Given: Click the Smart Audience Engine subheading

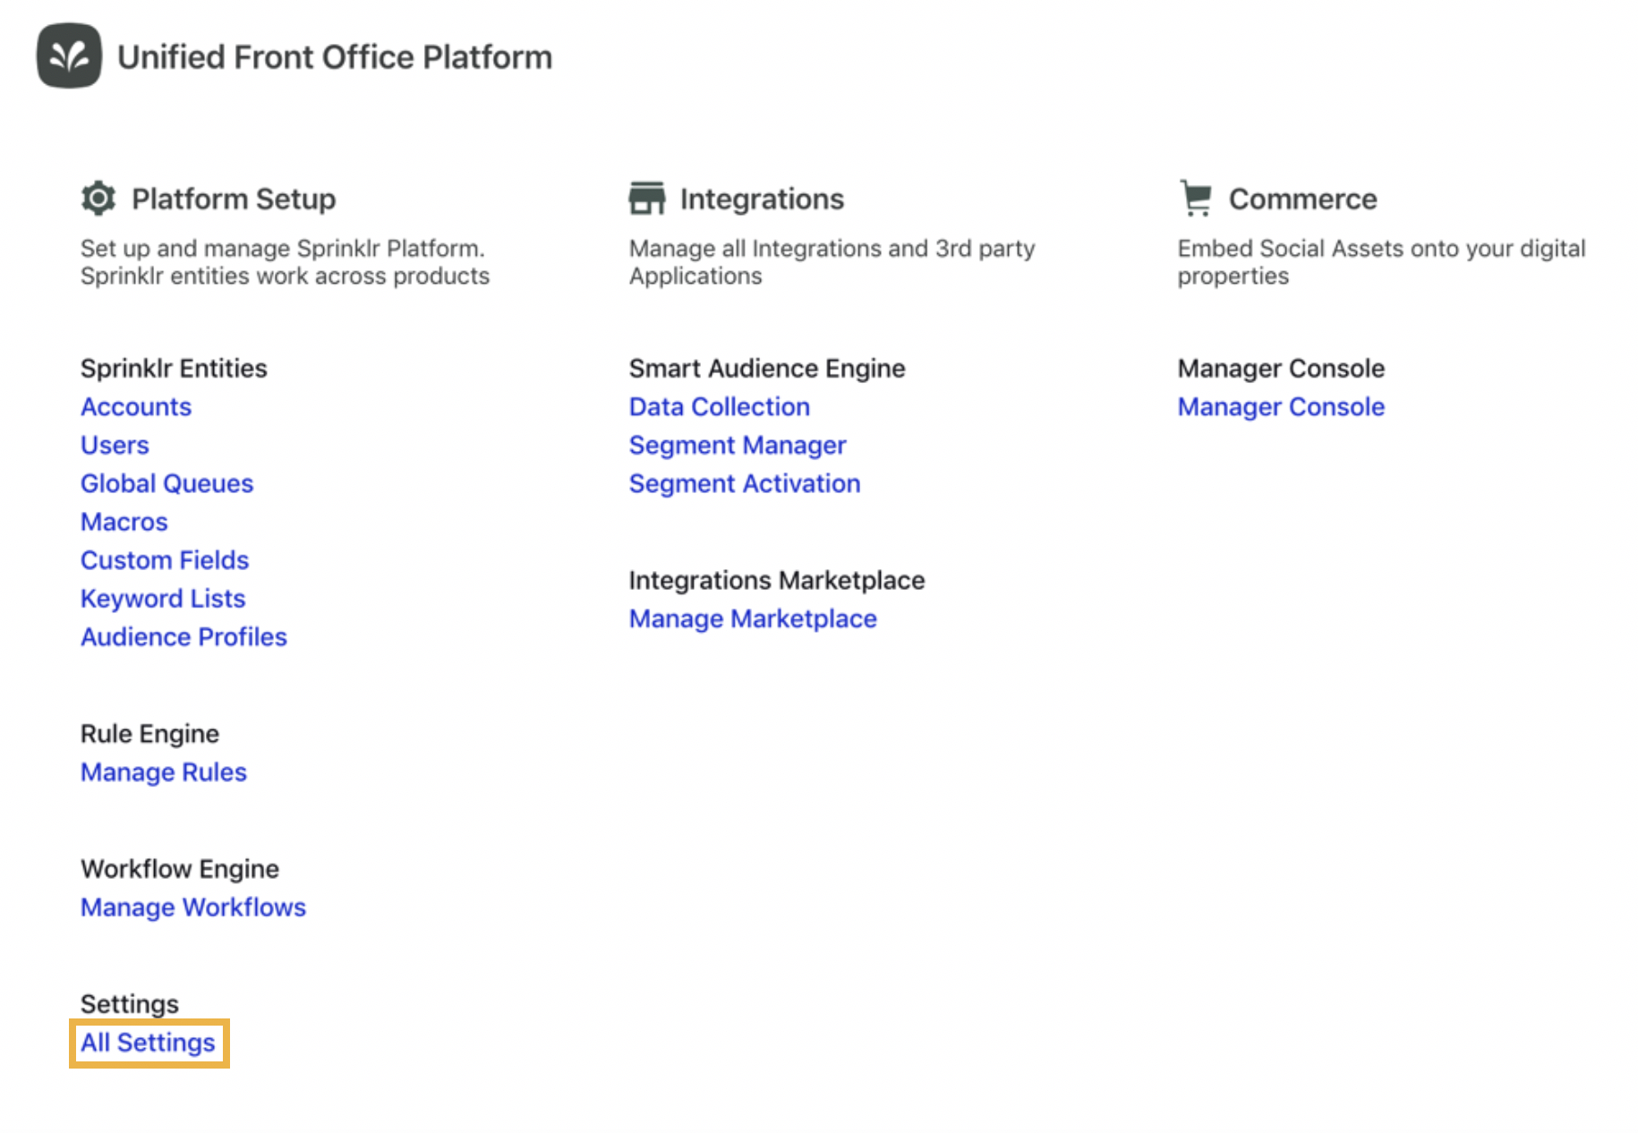Looking at the screenshot, I should pos(767,368).
